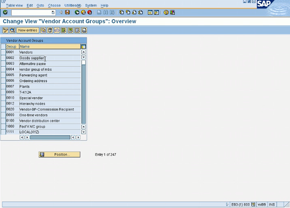Click the red Cancel icon
Screen dimensions: 290x208
90,13
